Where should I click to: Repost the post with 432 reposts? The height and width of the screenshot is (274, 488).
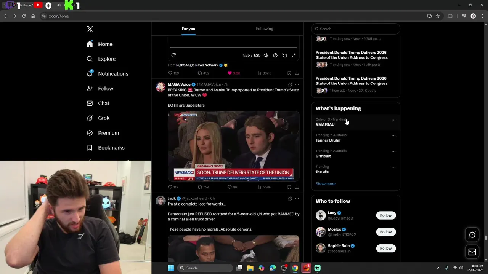[203, 73]
